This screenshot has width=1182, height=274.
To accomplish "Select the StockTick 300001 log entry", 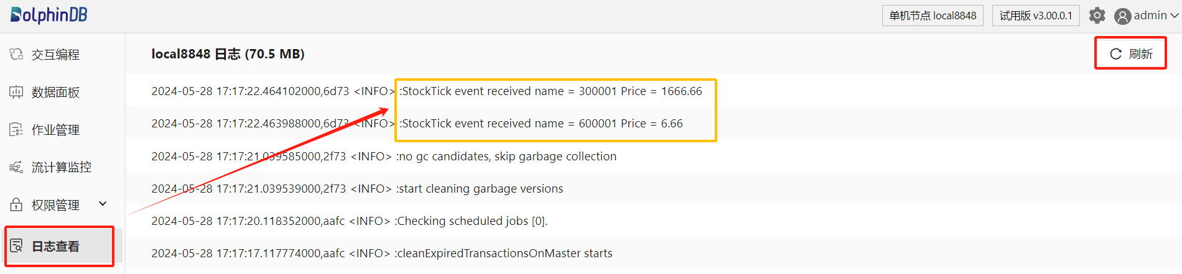I will tap(427, 91).
